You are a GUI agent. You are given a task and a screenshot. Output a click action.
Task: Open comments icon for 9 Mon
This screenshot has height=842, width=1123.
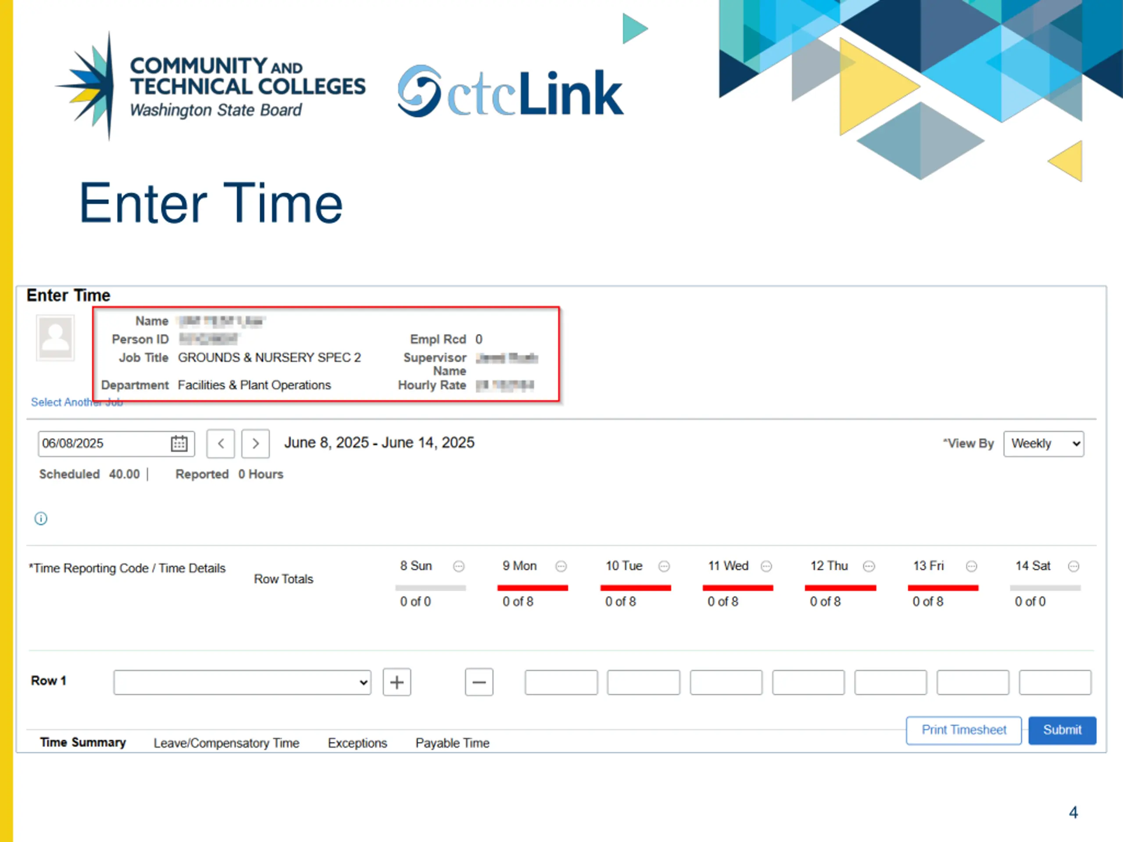tap(561, 566)
